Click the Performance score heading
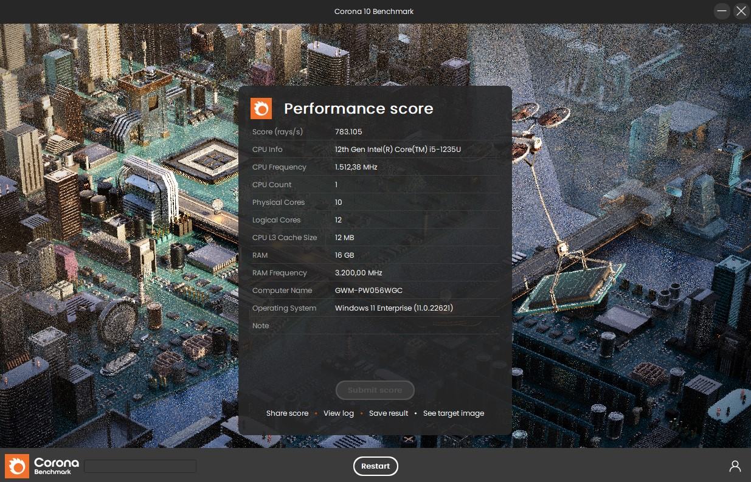Screen dimensions: 751x482 click(359, 109)
